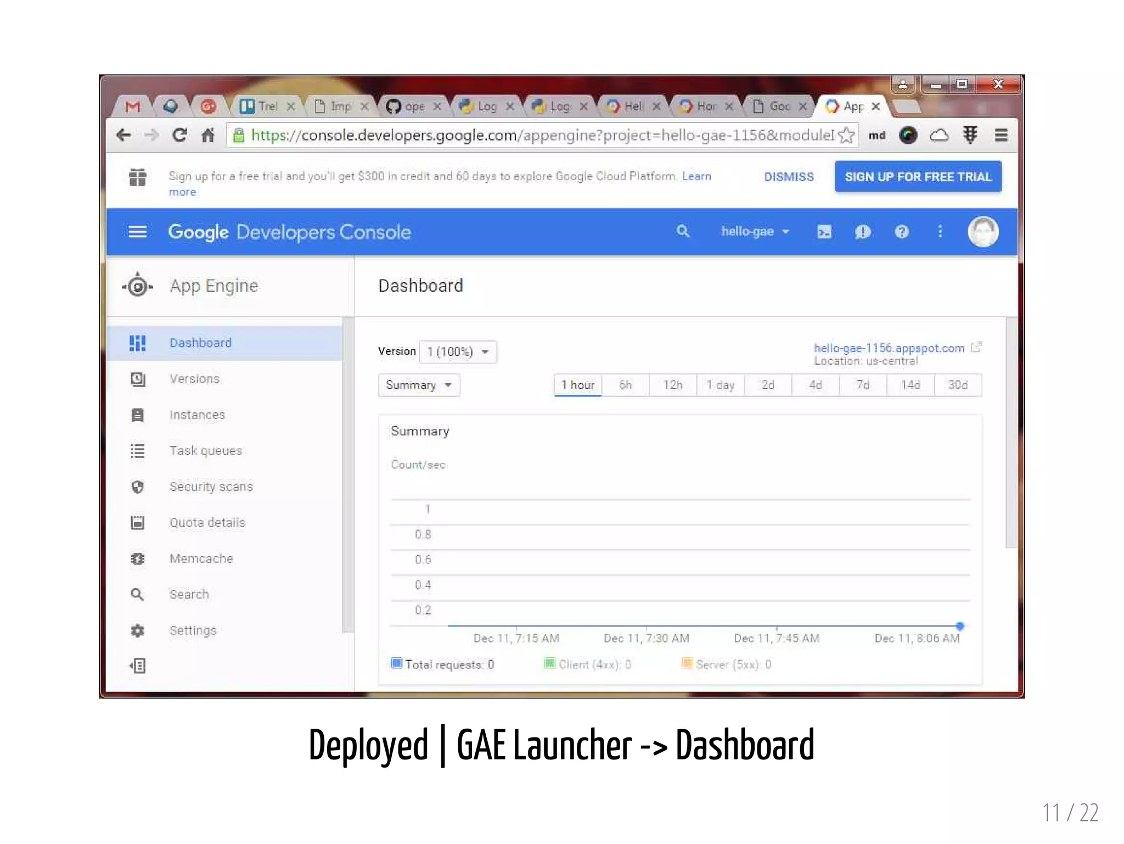This screenshot has width=1124, height=844.
Task: Click SIGN UP FOR FREE TRIAL button
Action: click(x=918, y=177)
